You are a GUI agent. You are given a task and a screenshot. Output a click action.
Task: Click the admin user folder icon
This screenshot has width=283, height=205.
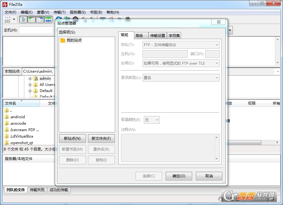tap(36, 78)
